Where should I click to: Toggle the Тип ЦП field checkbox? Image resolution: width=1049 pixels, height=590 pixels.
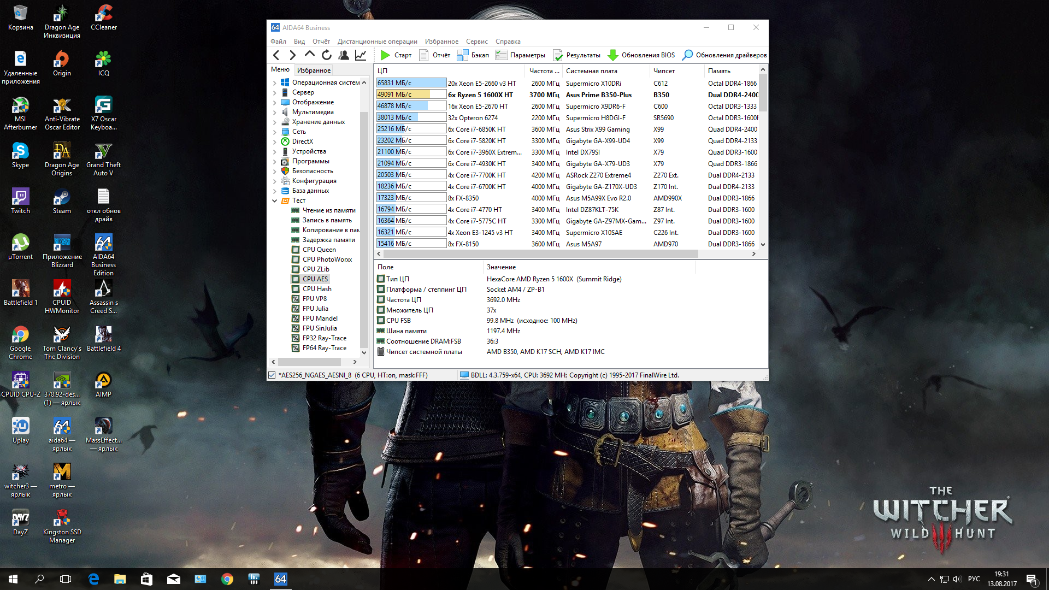click(381, 279)
